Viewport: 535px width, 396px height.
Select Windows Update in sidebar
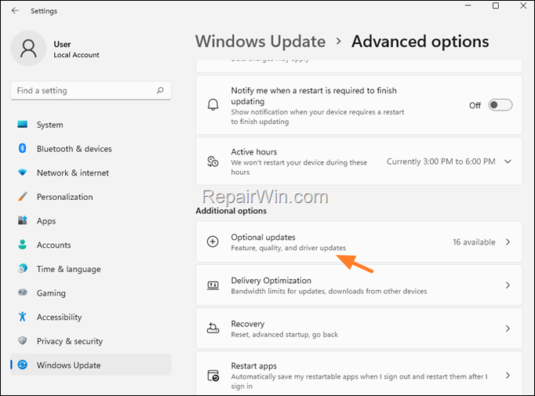coord(91,365)
